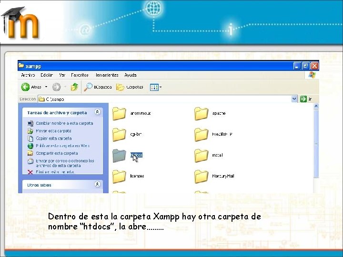
Task: Click Copiar esta carpeta link
Action: click(x=53, y=138)
